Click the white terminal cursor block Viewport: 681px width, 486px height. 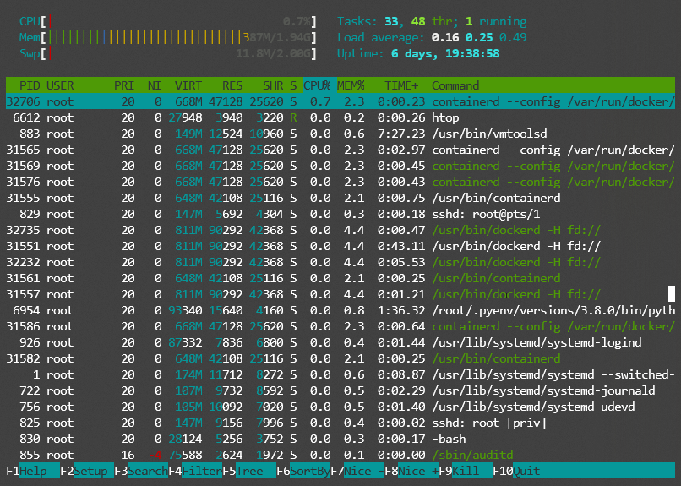click(672, 293)
